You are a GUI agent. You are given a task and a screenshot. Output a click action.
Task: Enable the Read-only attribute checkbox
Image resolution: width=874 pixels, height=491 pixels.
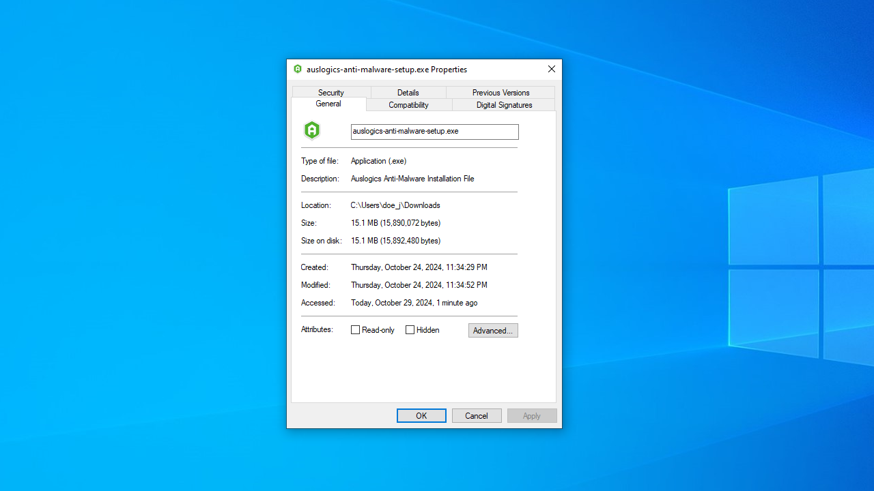(x=356, y=330)
